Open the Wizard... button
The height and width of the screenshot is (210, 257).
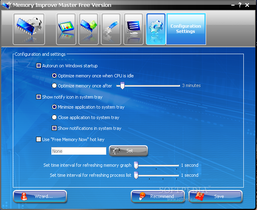40,196
